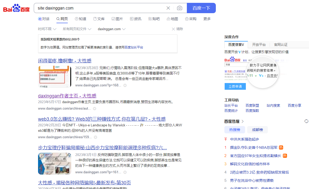Open the 对话 AI chat tab

44,19
